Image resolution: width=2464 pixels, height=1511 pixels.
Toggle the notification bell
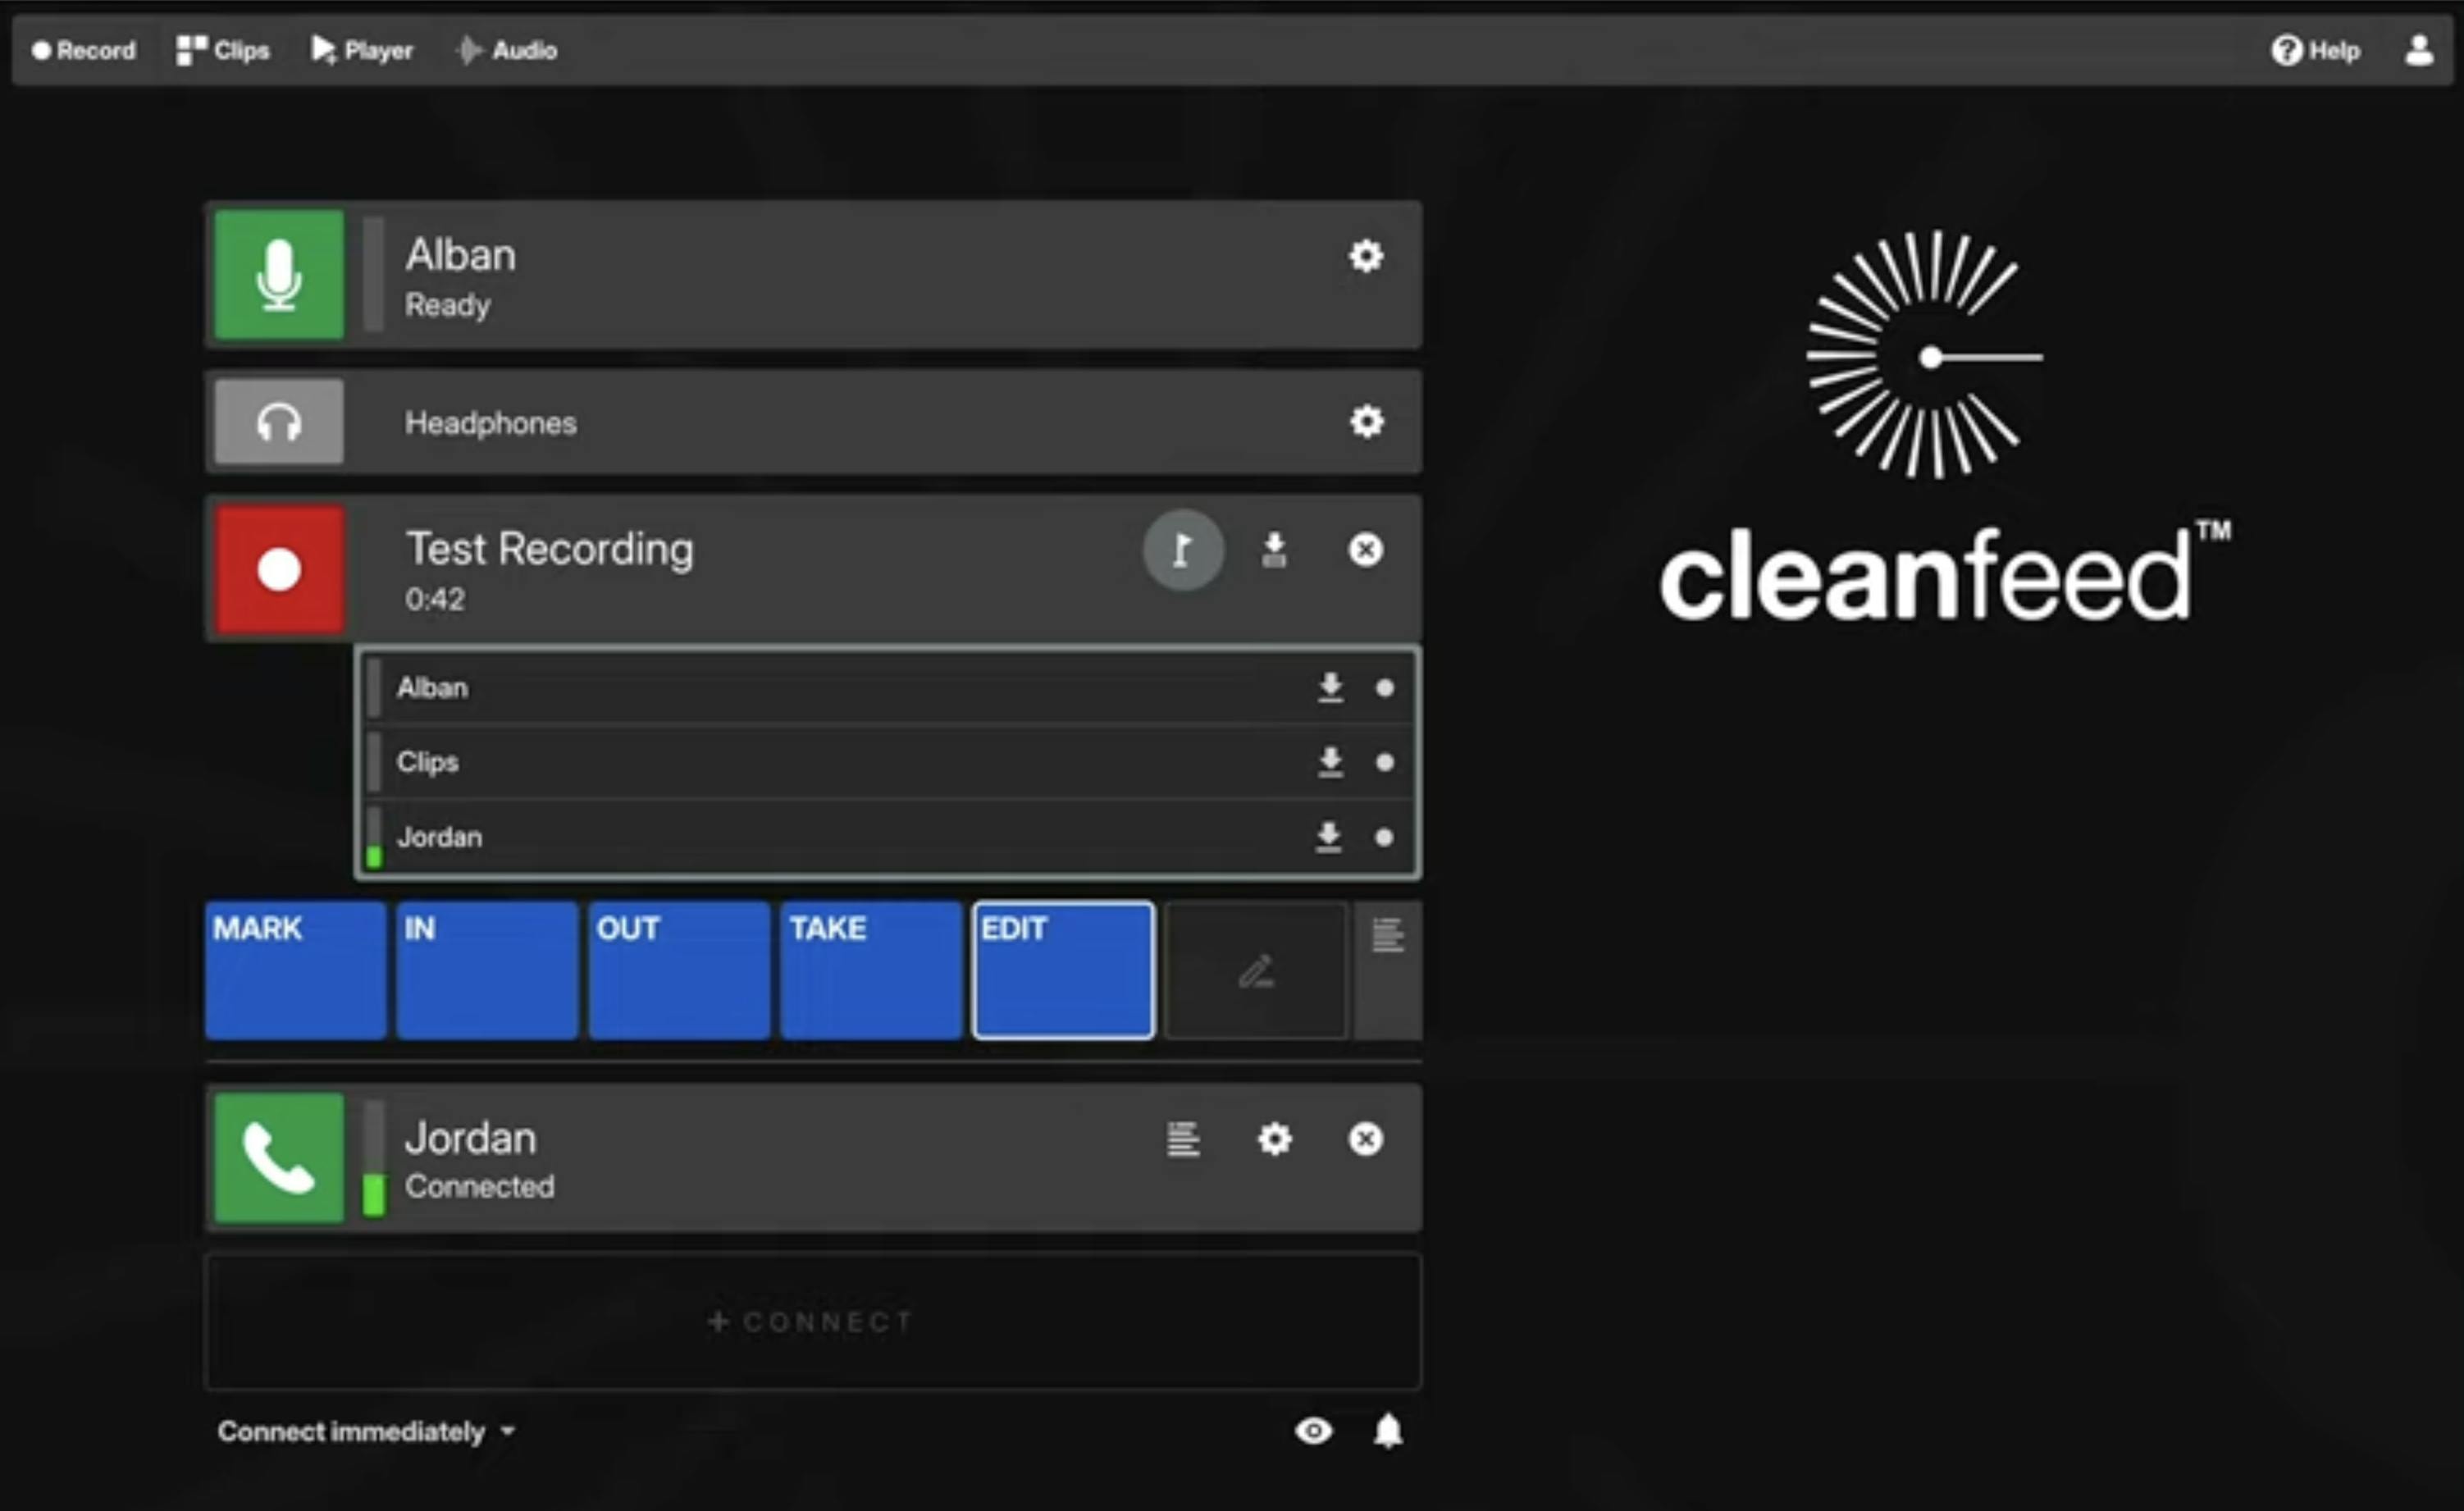pyautogui.click(x=1389, y=1432)
